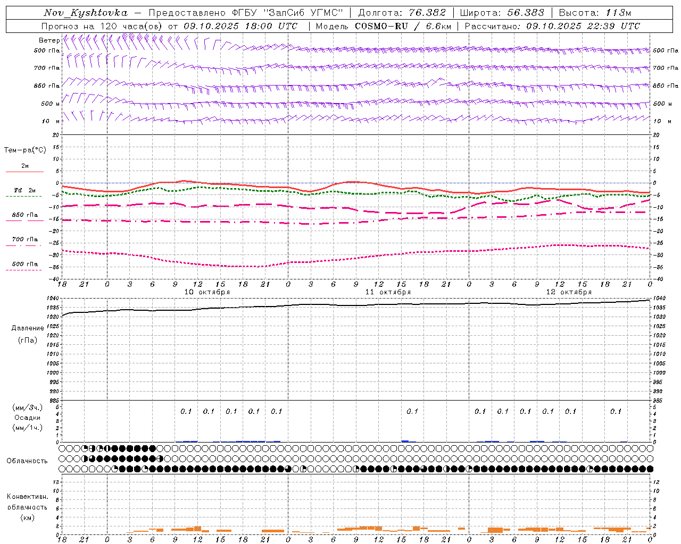This screenshot has height=544, width=681.
Task: Click the (мм/3ч.) precipitation unit label
Action: coord(27,407)
